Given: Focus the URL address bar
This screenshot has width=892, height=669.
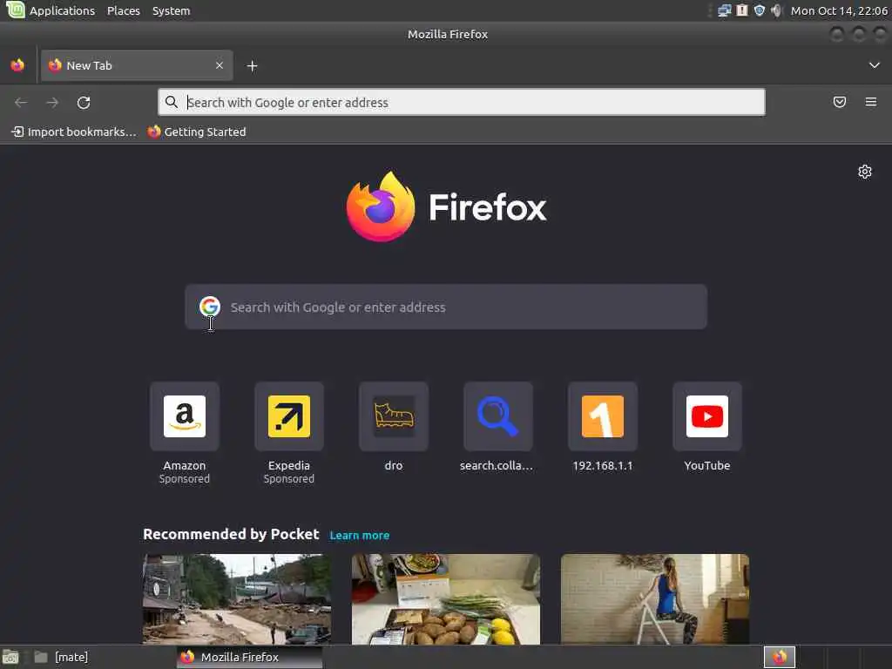Looking at the screenshot, I should click(462, 103).
